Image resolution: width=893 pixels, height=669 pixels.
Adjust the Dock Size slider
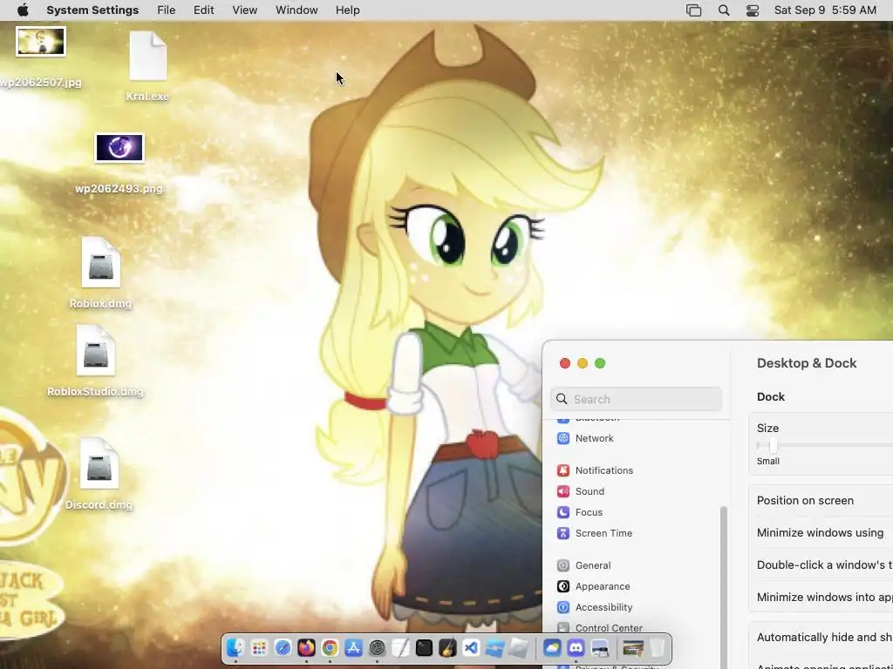[773, 445]
